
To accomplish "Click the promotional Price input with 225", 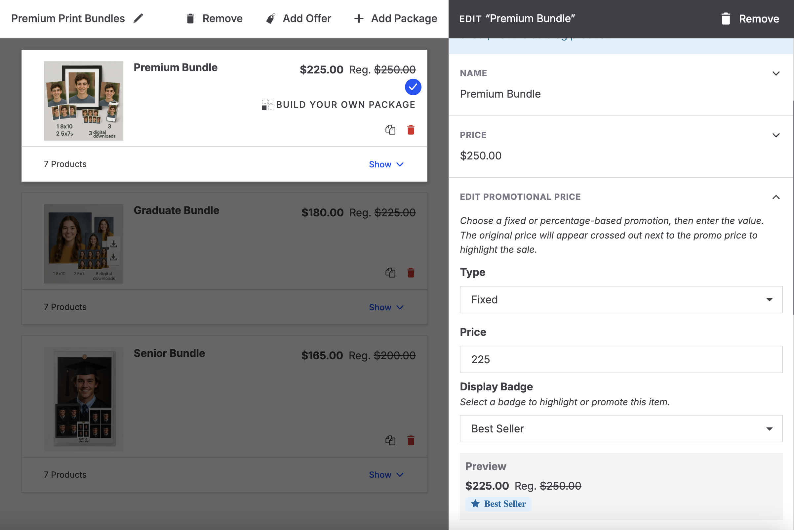I will tap(621, 359).
